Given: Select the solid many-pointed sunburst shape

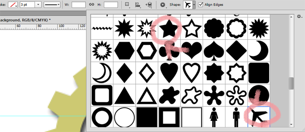Looking at the screenshot, I should click(x=259, y=29).
